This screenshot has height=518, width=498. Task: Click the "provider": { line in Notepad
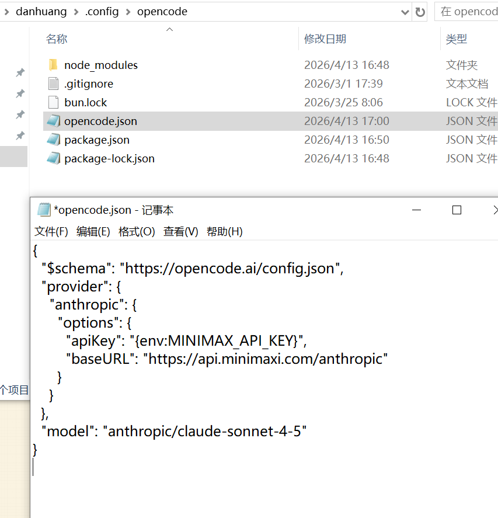point(81,286)
